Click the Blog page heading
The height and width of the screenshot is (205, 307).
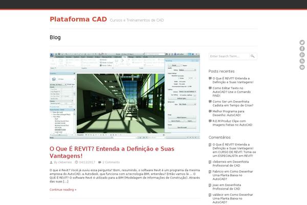click(55, 37)
